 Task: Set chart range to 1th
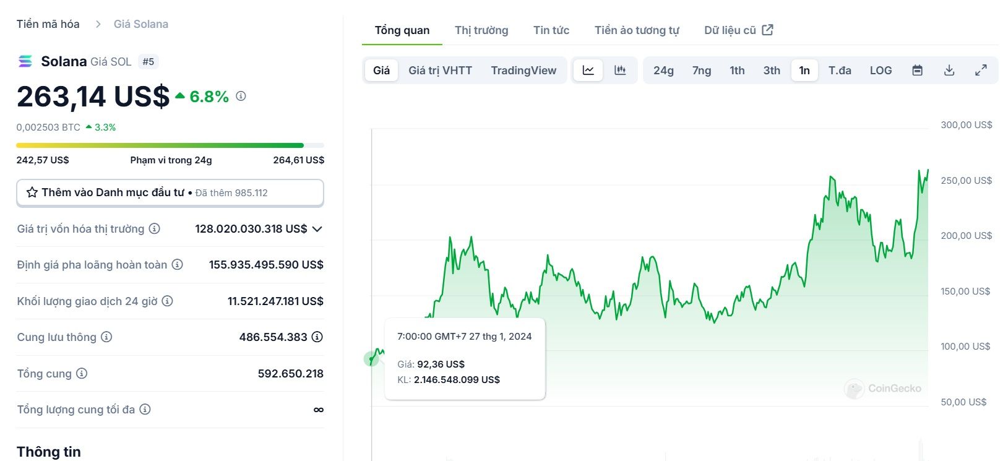(737, 71)
